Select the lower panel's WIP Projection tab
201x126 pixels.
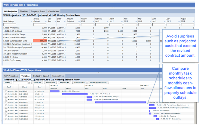pyautogui.click(x=11, y=76)
